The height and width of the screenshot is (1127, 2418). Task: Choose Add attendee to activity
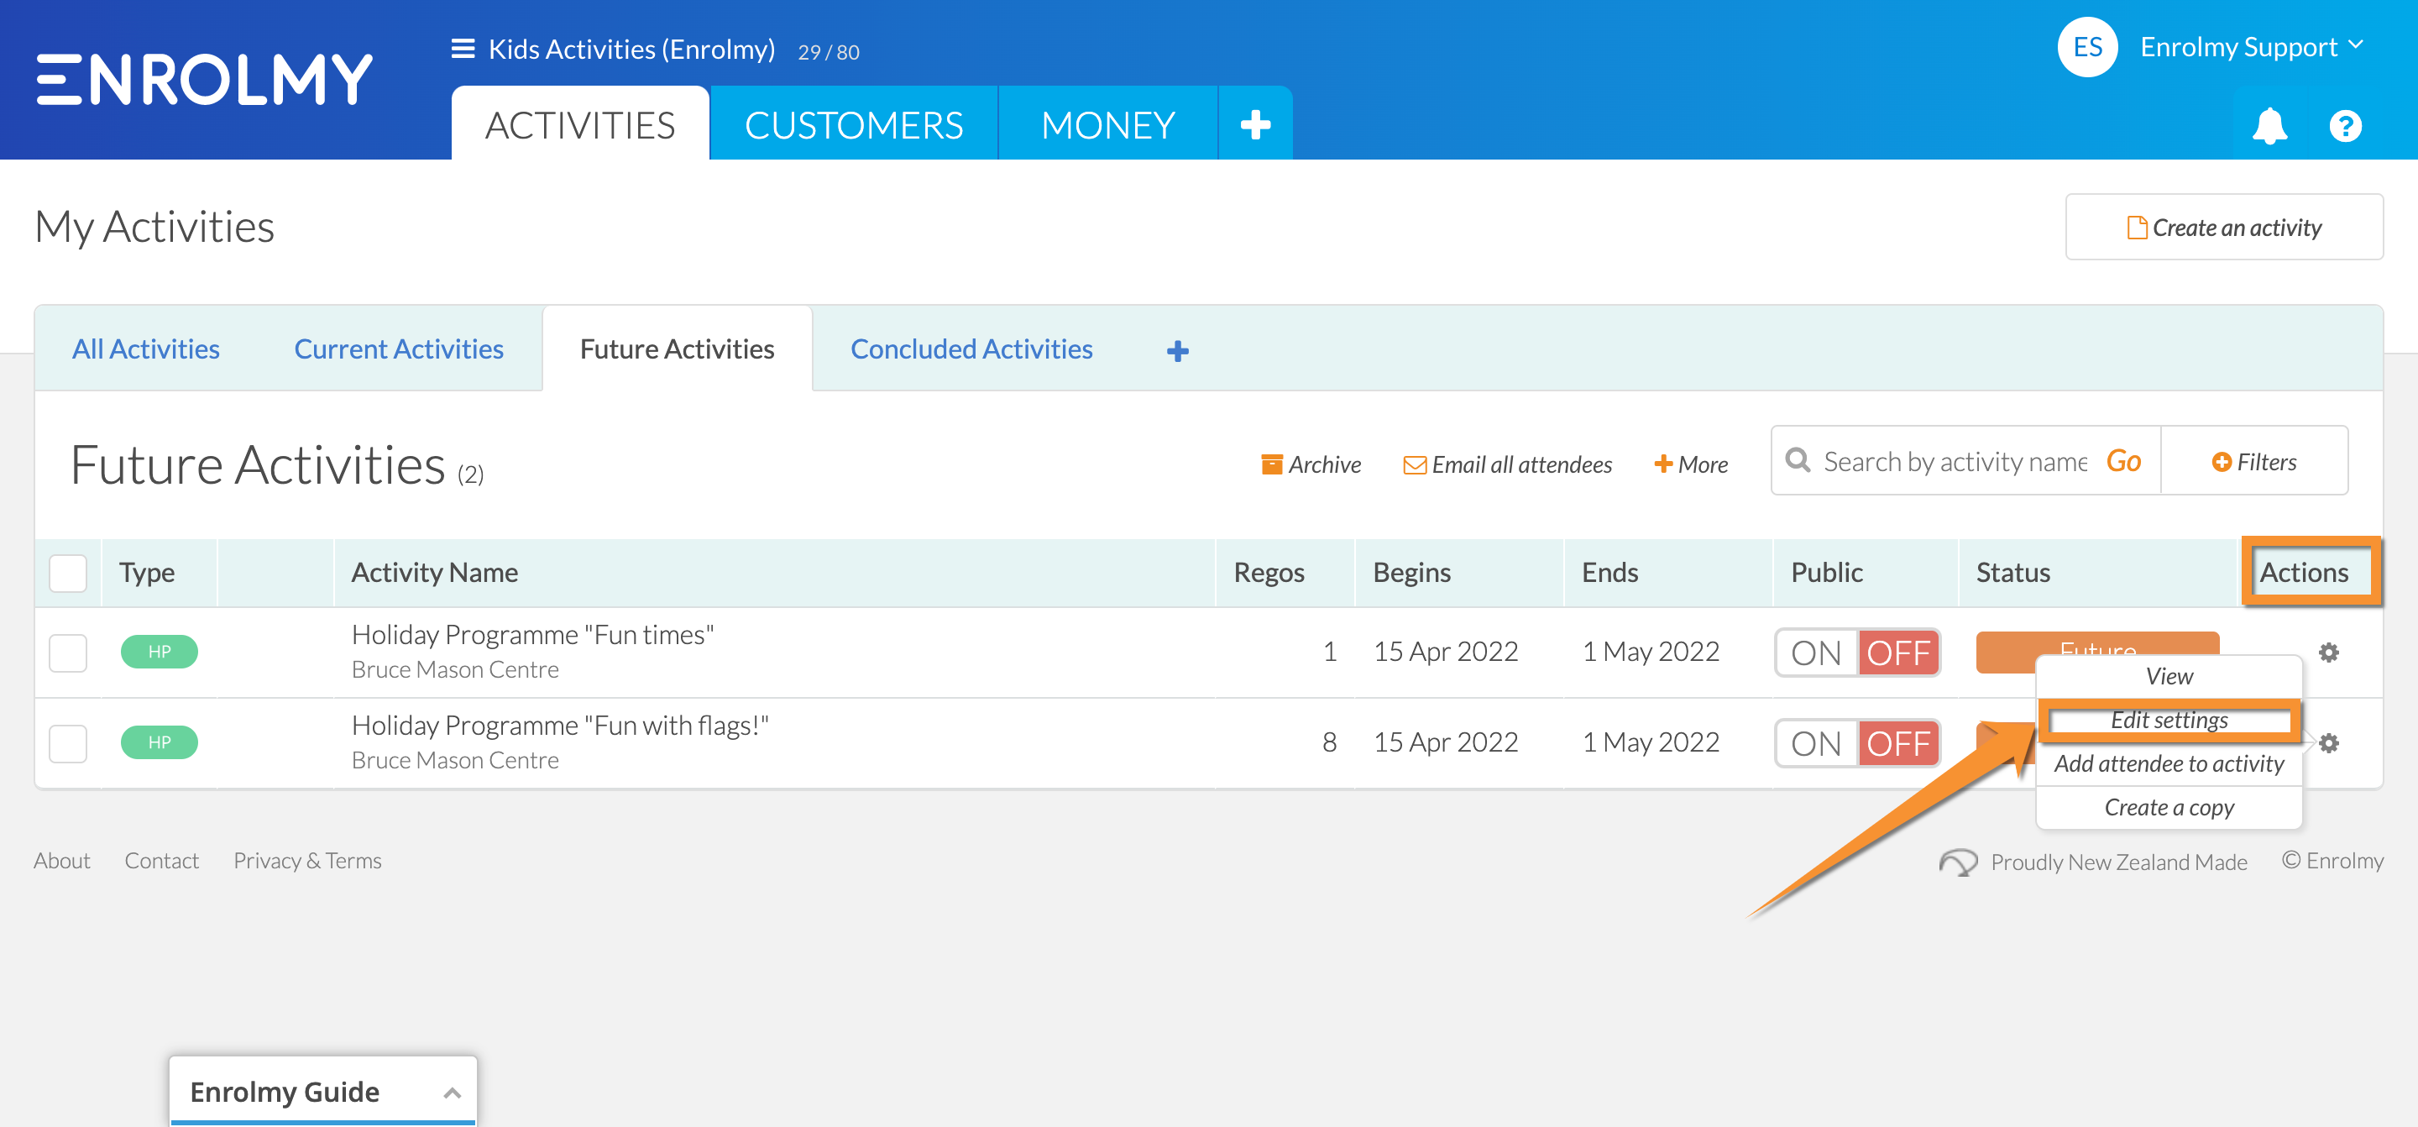coord(2169,763)
